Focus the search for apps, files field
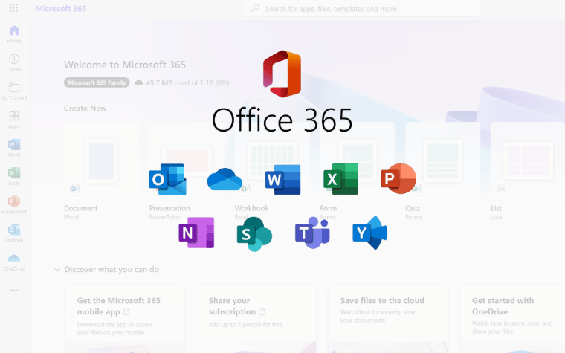565x353 pixels. pos(362,8)
